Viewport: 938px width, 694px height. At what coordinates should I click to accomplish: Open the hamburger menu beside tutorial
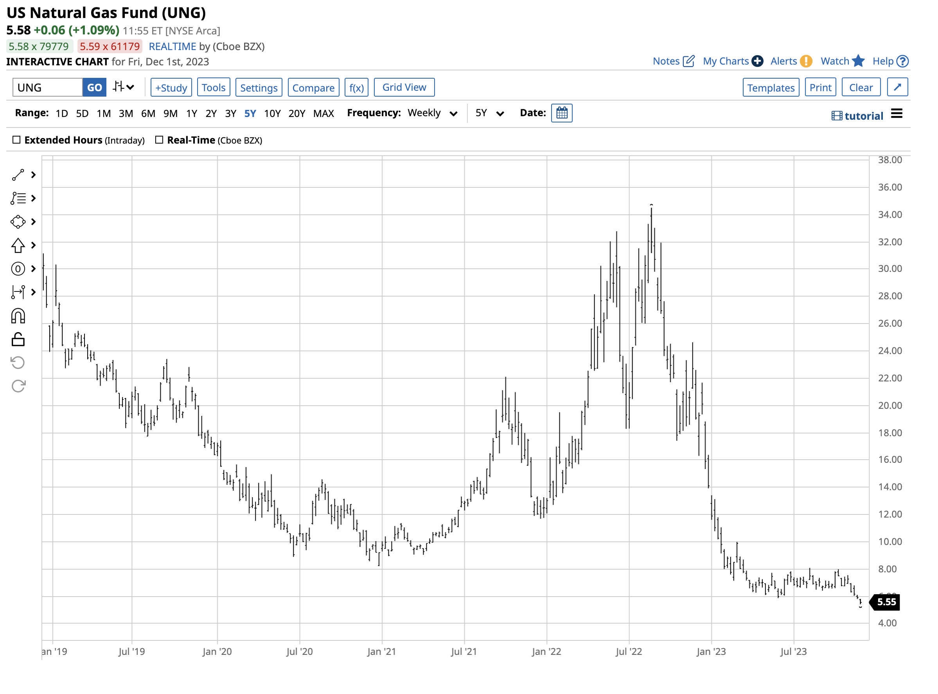click(x=897, y=114)
